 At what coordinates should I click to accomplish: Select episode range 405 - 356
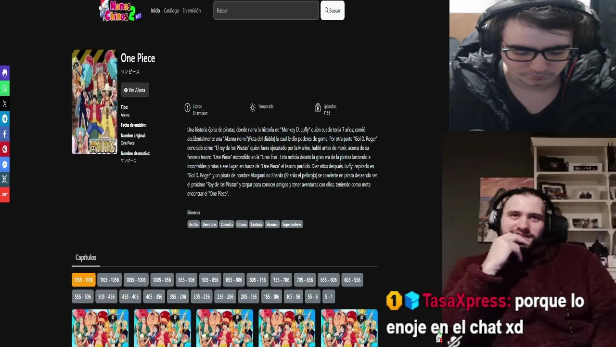pyautogui.click(x=154, y=297)
